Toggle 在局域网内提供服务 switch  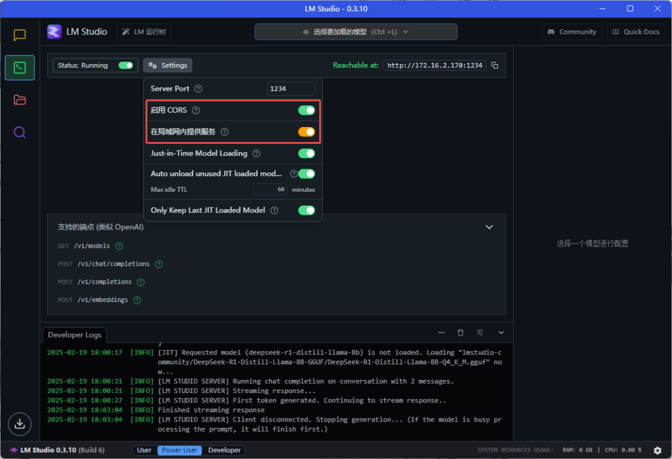click(x=306, y=131)
